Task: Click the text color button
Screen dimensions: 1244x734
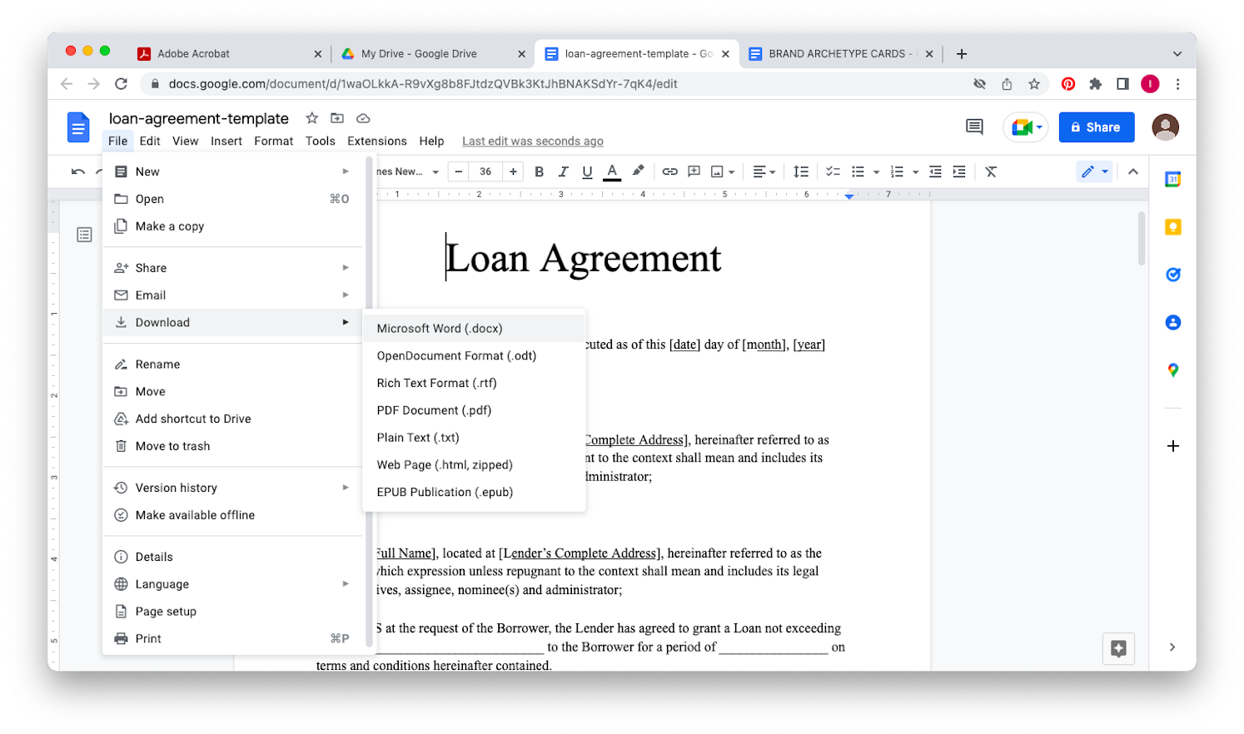Action: pos(612,171)
